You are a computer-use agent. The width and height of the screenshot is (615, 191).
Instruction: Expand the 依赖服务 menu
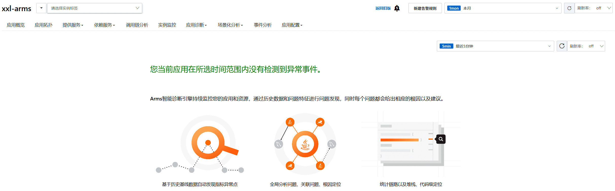click(104, 25)
